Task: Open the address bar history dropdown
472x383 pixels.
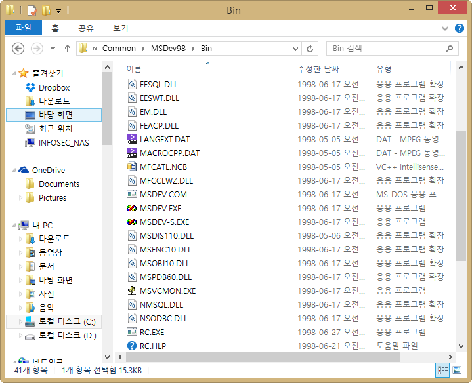Action: (295, 49)
